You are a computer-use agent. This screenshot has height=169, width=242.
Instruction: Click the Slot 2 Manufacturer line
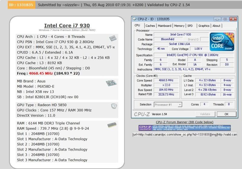click(x=52, y=150)
